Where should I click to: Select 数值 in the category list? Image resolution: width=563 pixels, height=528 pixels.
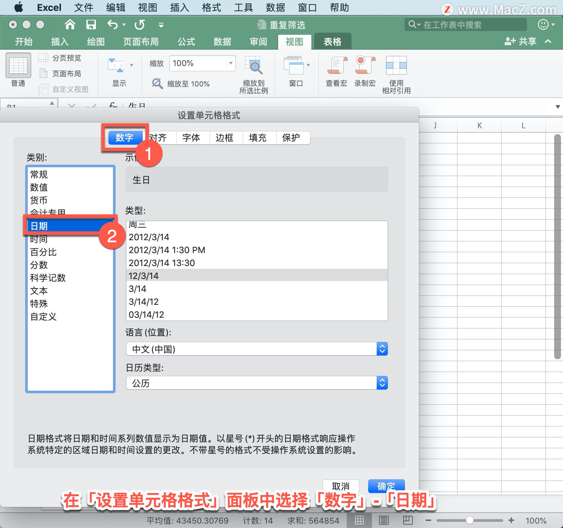pyautogui.click(x=70, y=187)
